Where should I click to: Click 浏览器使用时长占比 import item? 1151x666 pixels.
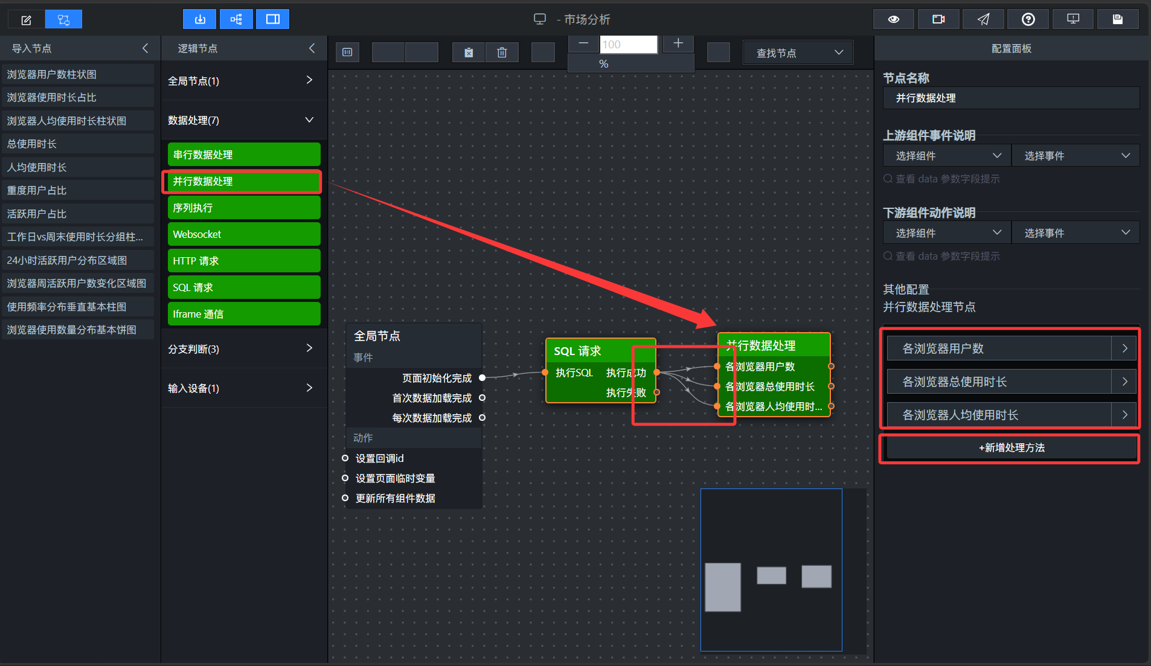coord(77,97)
